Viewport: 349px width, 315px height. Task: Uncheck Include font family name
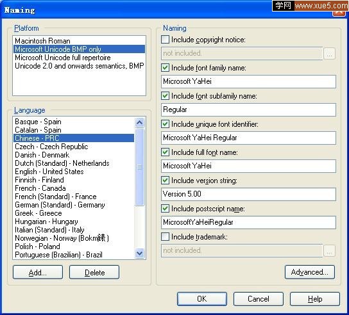click(x=165, y=68)
